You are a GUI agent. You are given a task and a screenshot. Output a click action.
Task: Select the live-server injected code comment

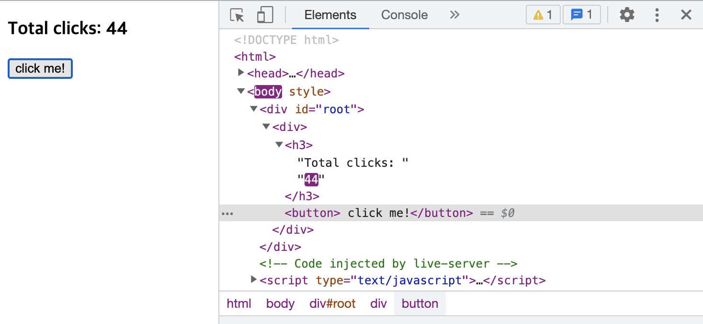point(388,264)
